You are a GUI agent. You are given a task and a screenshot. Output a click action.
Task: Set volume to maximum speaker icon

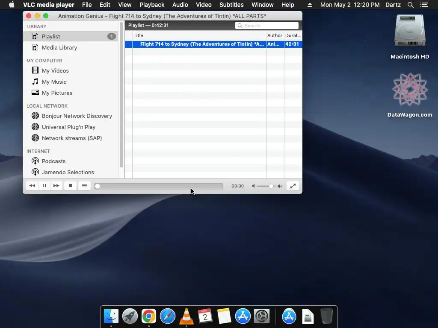click(280, 186)
